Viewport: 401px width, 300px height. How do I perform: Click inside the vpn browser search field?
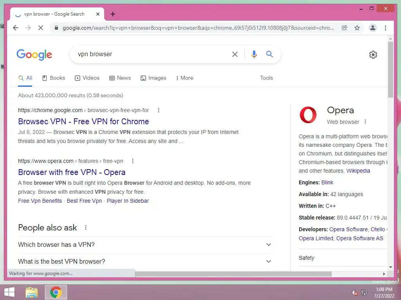(151, 54)
